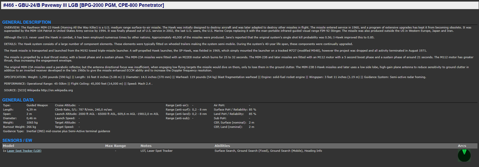Click the 'Range (anti-sub):' label
This screenshot has height=167, width=479.
click(178, 118)
